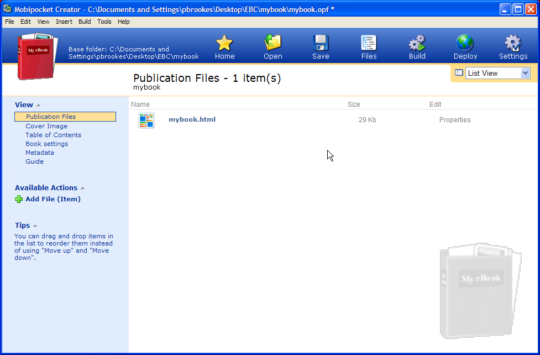The height and width of the screenshot is (355, 540).
Task: Maximize the Mobipocket Creator window
Action: coord(518,9)
